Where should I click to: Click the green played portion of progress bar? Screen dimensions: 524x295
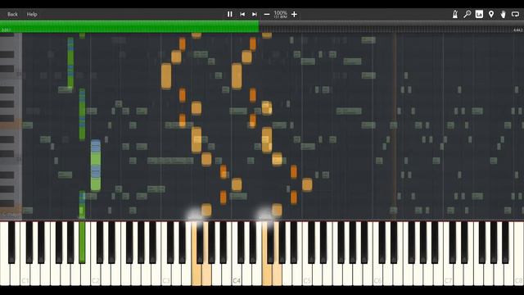[x=129, y=26]
